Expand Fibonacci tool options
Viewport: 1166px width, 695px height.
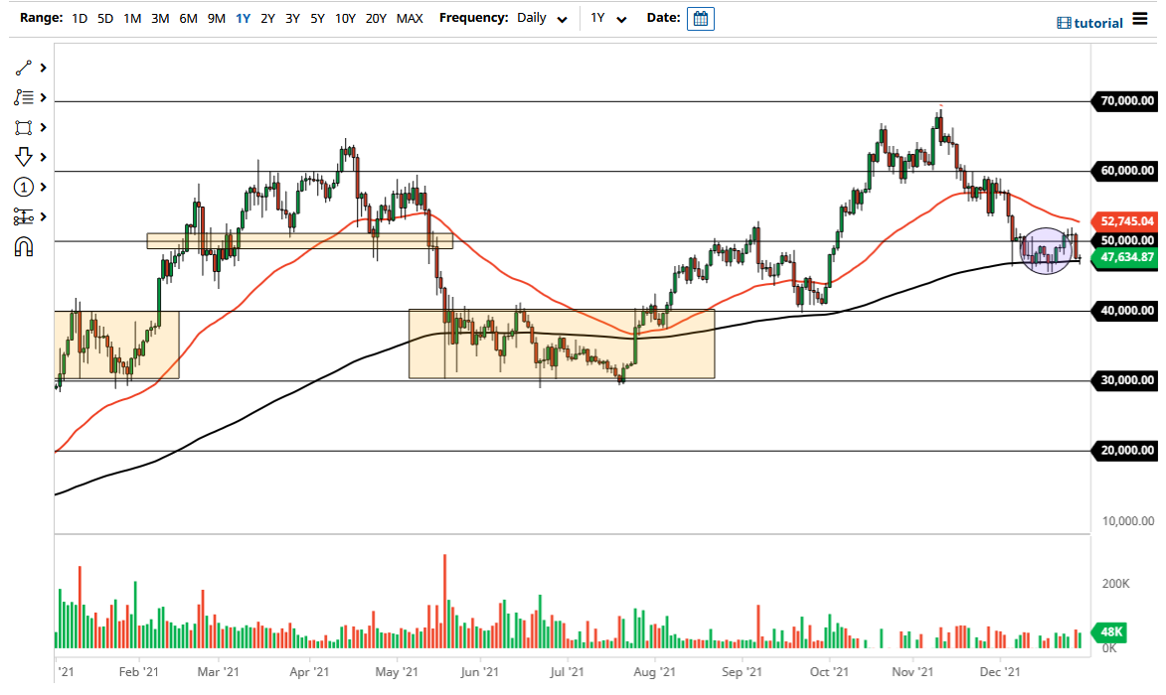pos(43,98)
